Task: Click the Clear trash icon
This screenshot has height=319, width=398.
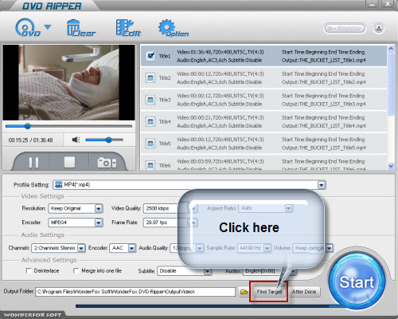Action: pos(81,28)
